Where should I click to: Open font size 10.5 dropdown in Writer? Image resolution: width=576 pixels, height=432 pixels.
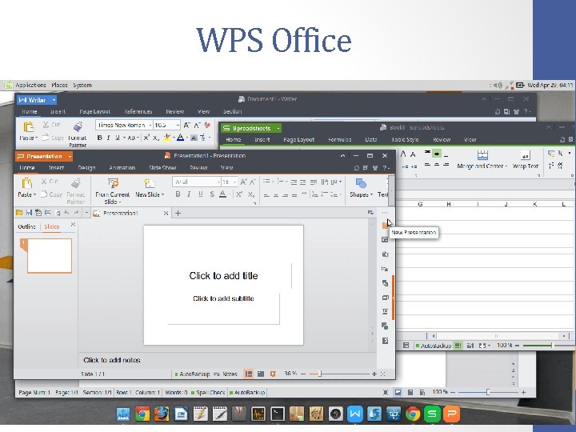(178, 126)
